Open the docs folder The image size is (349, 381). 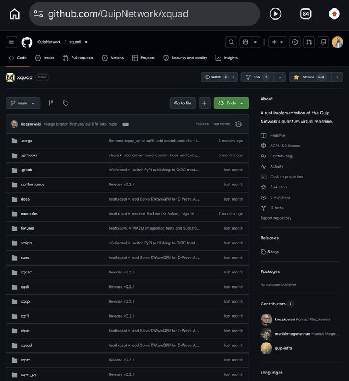pos(25,199)
